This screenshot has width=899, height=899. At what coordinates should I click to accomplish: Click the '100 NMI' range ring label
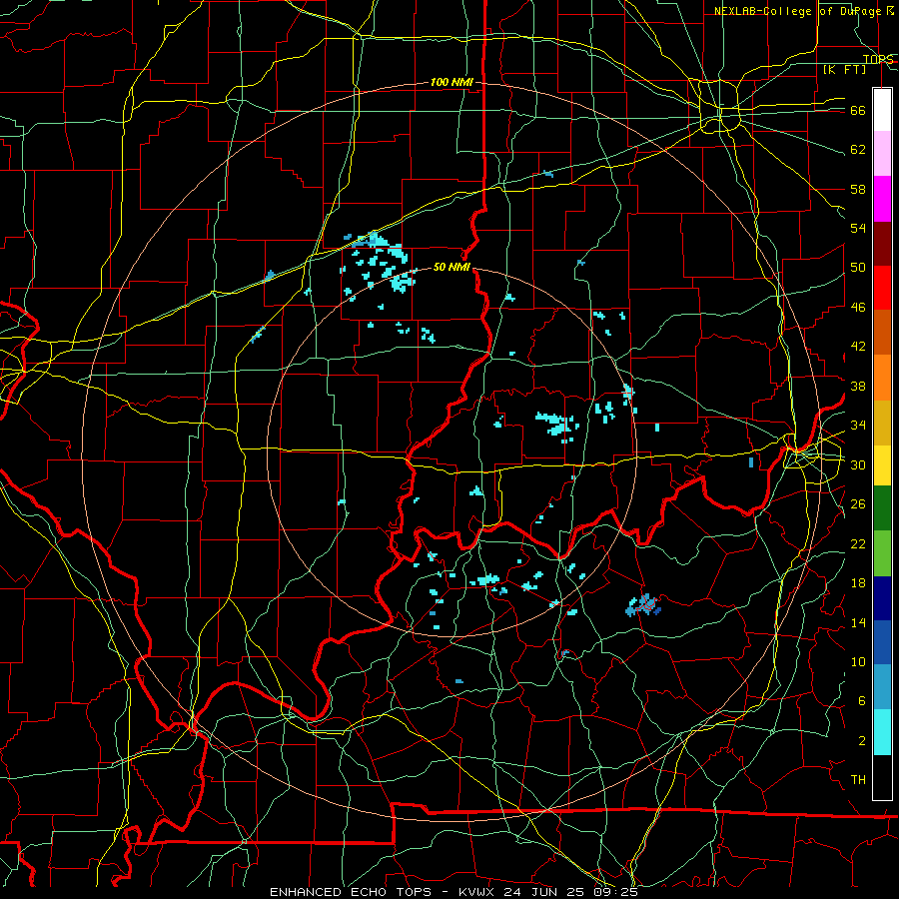coord(451,83)
